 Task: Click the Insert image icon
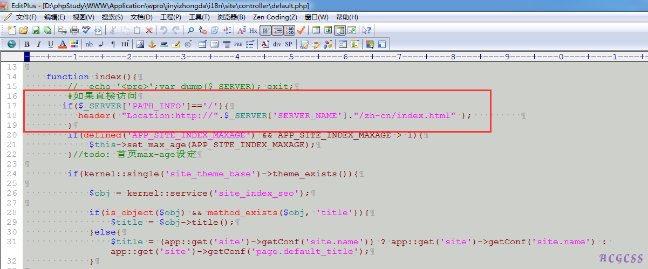point(140,44)
